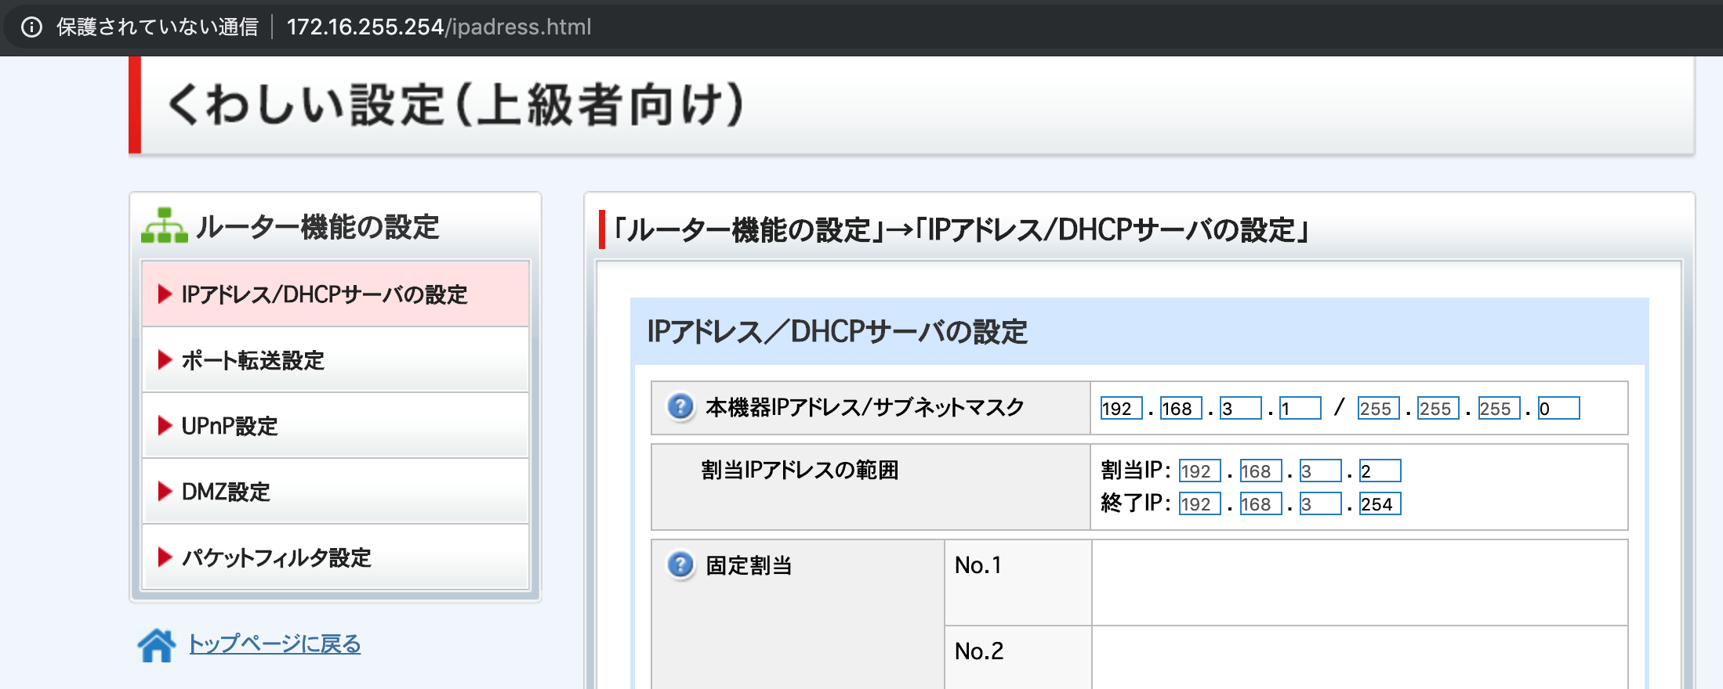This screenshot has width=1723, height=689.
Task: Click 終了IP last octet field 254
Action: click(1380, 503)
